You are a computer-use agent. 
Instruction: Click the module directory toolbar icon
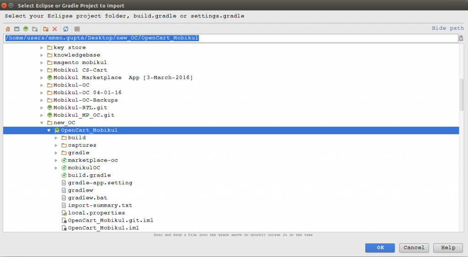[x=35, y=29]
